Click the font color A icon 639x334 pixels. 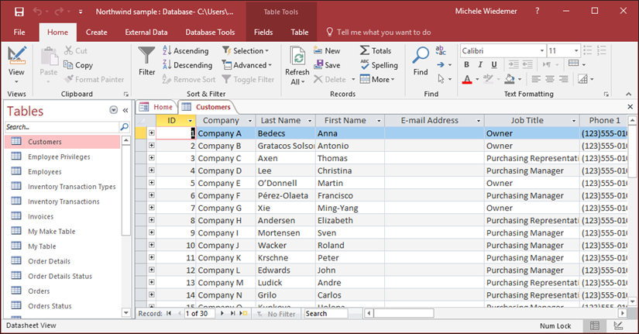point(467,79)
